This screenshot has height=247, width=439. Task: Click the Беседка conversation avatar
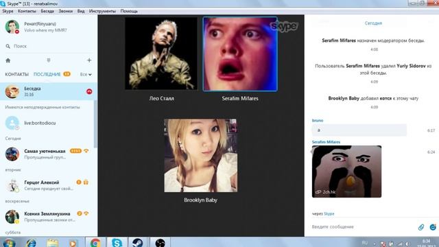pyautogui.click(x=12, y=91)
